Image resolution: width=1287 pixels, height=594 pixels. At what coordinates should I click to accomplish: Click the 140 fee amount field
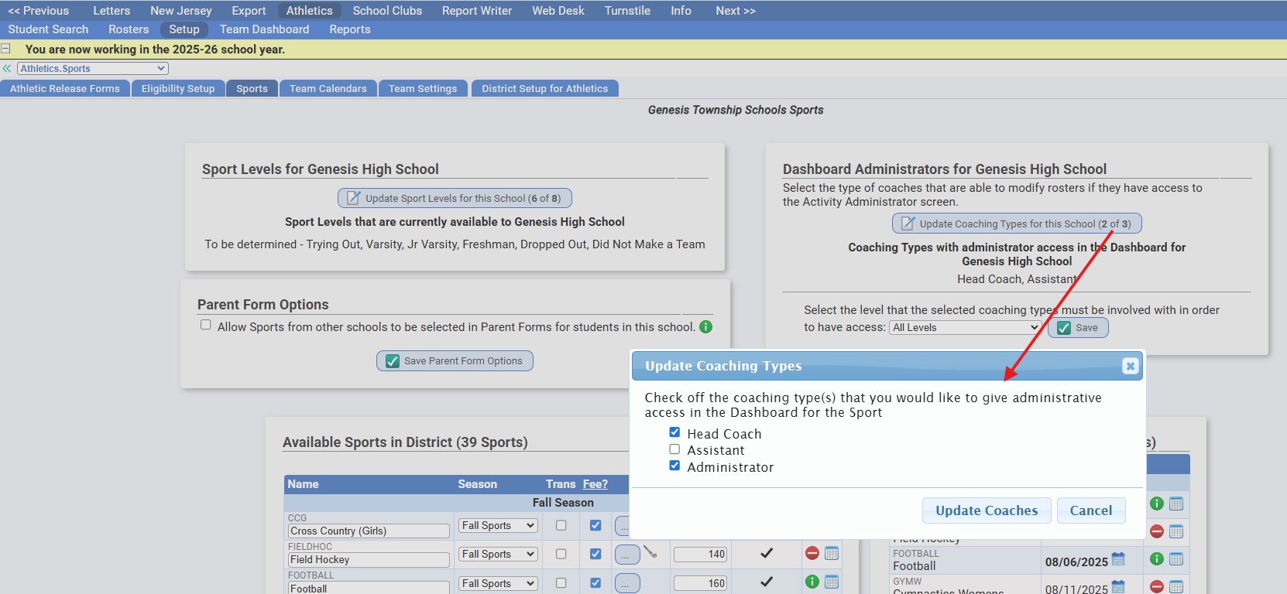pyautogui.click(x=700, y=554)
